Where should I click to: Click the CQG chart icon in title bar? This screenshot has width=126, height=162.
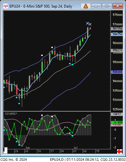pos(6,6)
